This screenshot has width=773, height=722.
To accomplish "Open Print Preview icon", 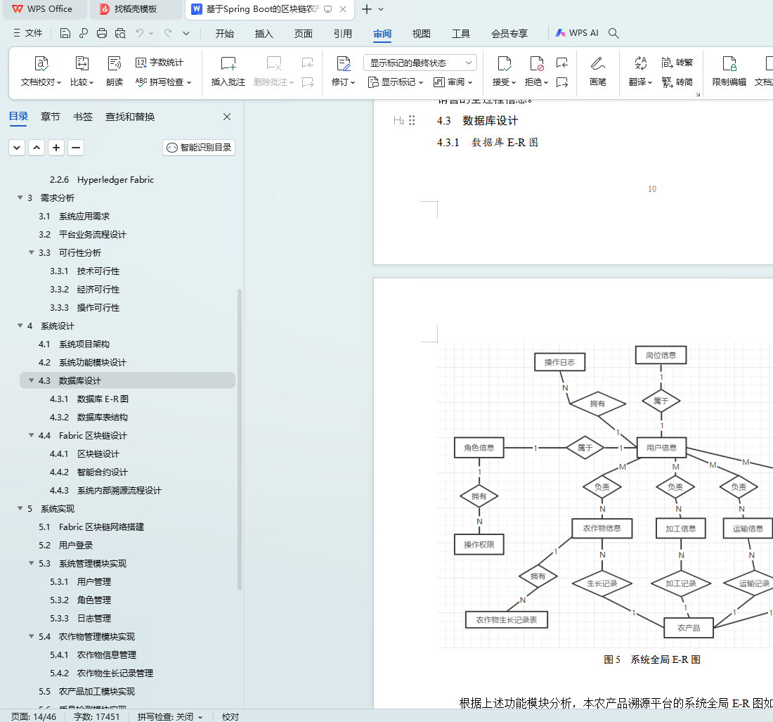I will coord(120,33).
